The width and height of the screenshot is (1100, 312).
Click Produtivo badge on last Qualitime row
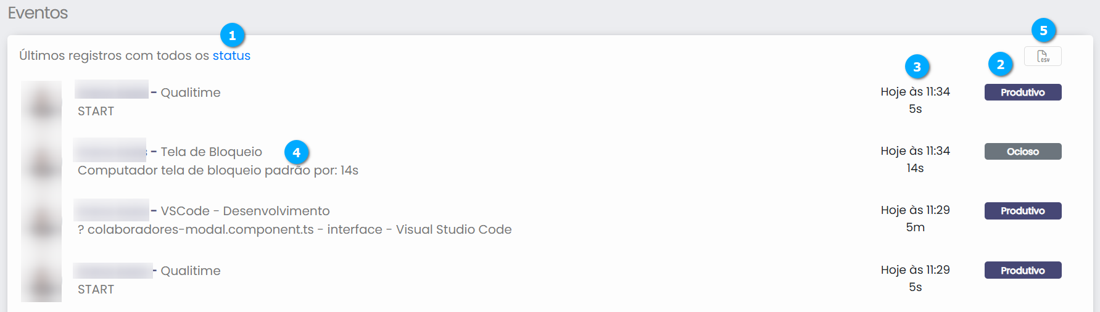tap(1022, 270)
